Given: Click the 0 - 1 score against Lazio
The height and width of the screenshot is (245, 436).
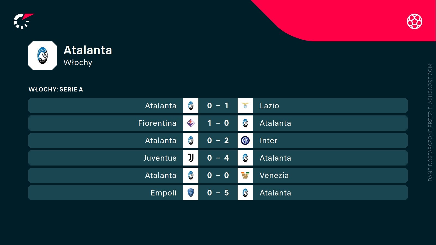Looking at the screenshot, I should (x=218, y=106).
